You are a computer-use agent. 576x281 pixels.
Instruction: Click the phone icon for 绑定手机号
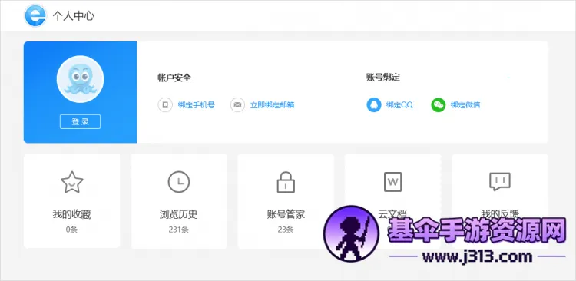[165, 105]
